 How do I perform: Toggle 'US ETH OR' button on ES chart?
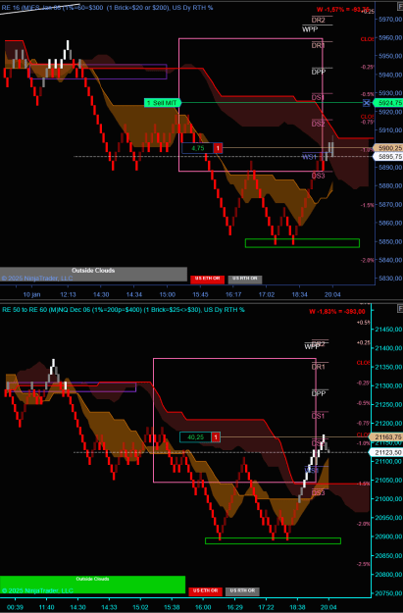(x=207, y=280)
